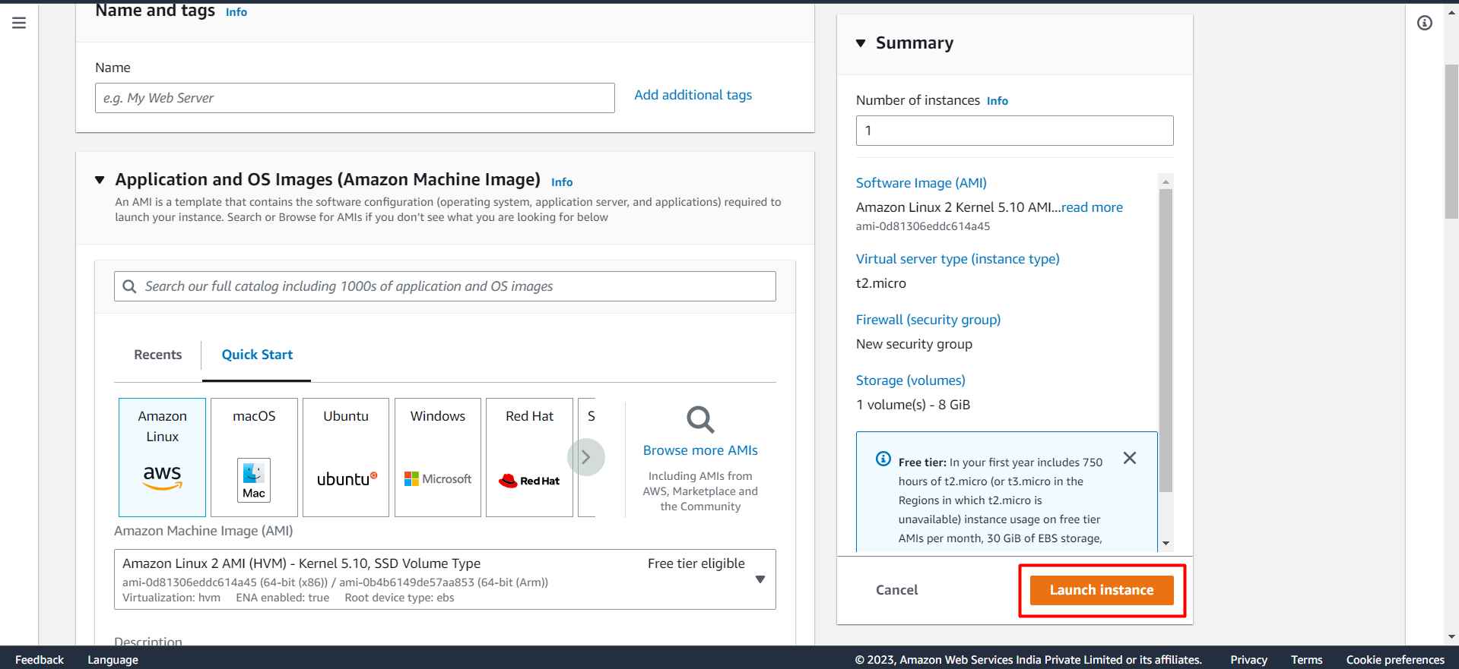Click the page scrollbar down arrow
Screen dimensions: 1459x669
point(1451,637)
